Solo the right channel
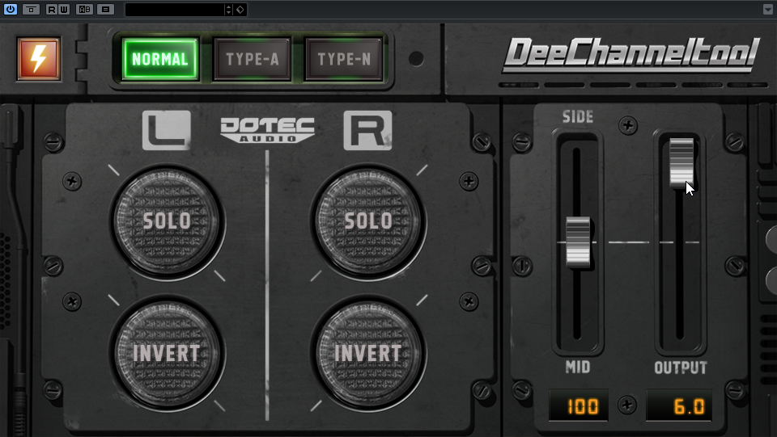The width and height of the screenshot is (777, 437). (x=368, y=221)
